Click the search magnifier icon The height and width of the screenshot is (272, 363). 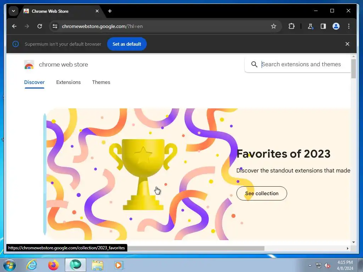tap(254, 64)
